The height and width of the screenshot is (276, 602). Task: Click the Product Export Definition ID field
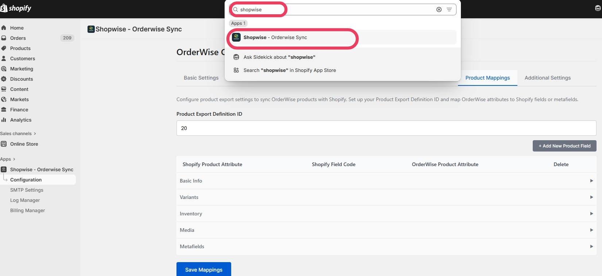point(387,128)
